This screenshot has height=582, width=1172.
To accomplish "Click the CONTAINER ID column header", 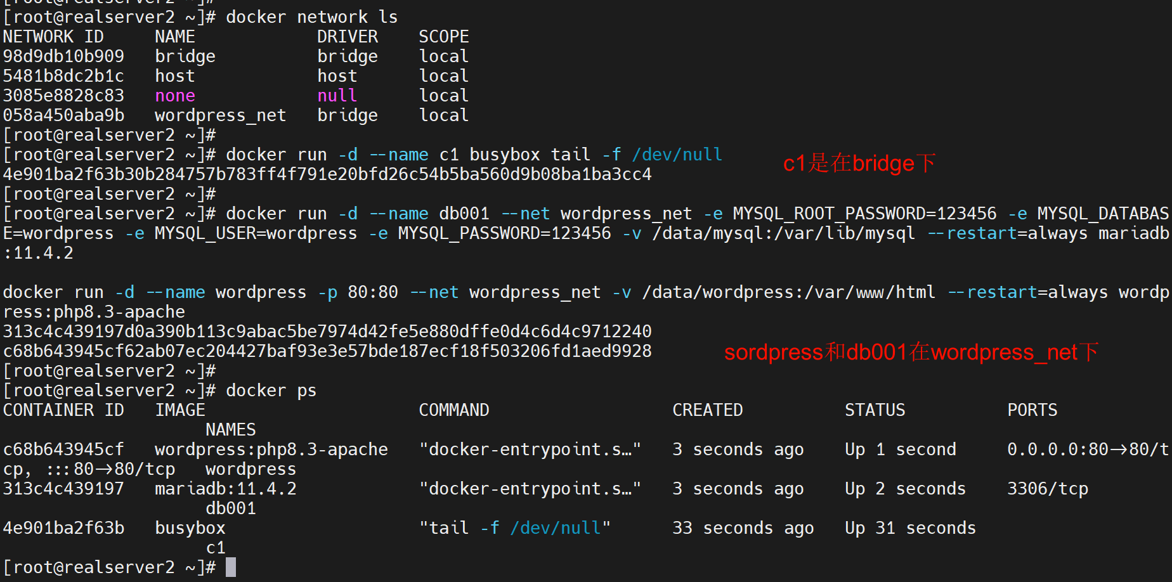I will click(x=63, y=410).
